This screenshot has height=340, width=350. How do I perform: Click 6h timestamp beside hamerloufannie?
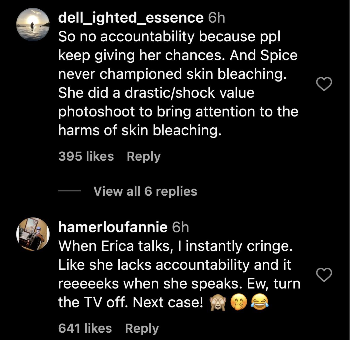point(180,227)
